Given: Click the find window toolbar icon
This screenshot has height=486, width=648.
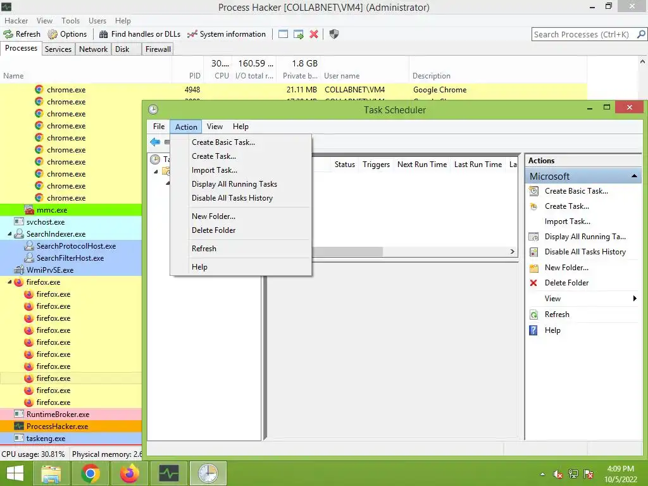Looking at the screenshot, I should pos(283,34).
